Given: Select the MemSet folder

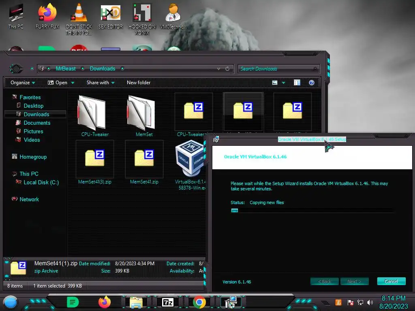Looking at the screenshot, I should 144,116.
